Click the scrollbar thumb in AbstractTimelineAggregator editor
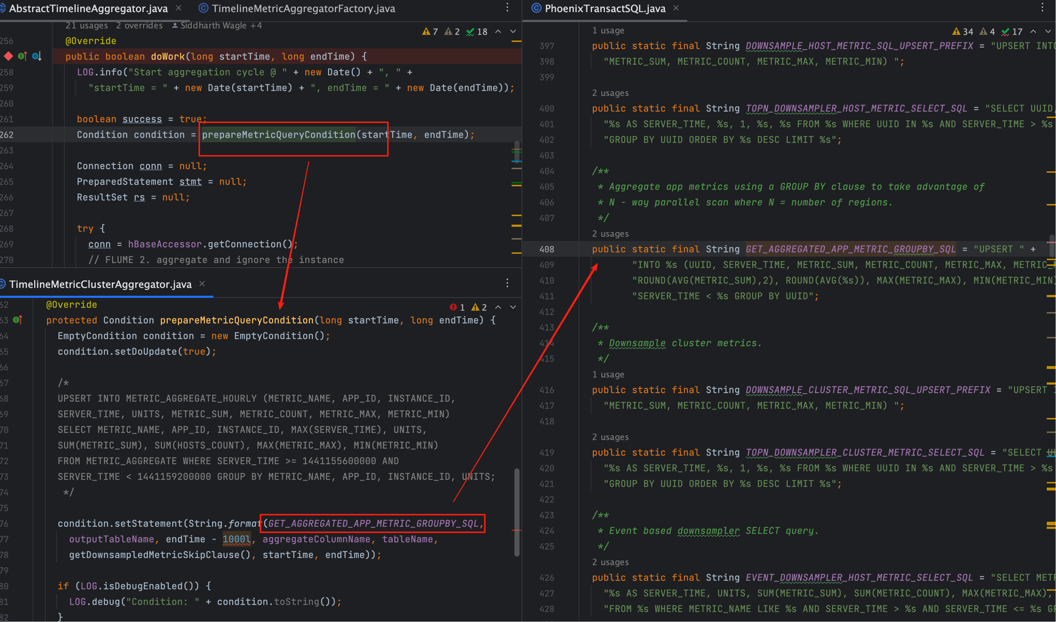This screenshot has height=622, width=1056. (x=517, y=152)
